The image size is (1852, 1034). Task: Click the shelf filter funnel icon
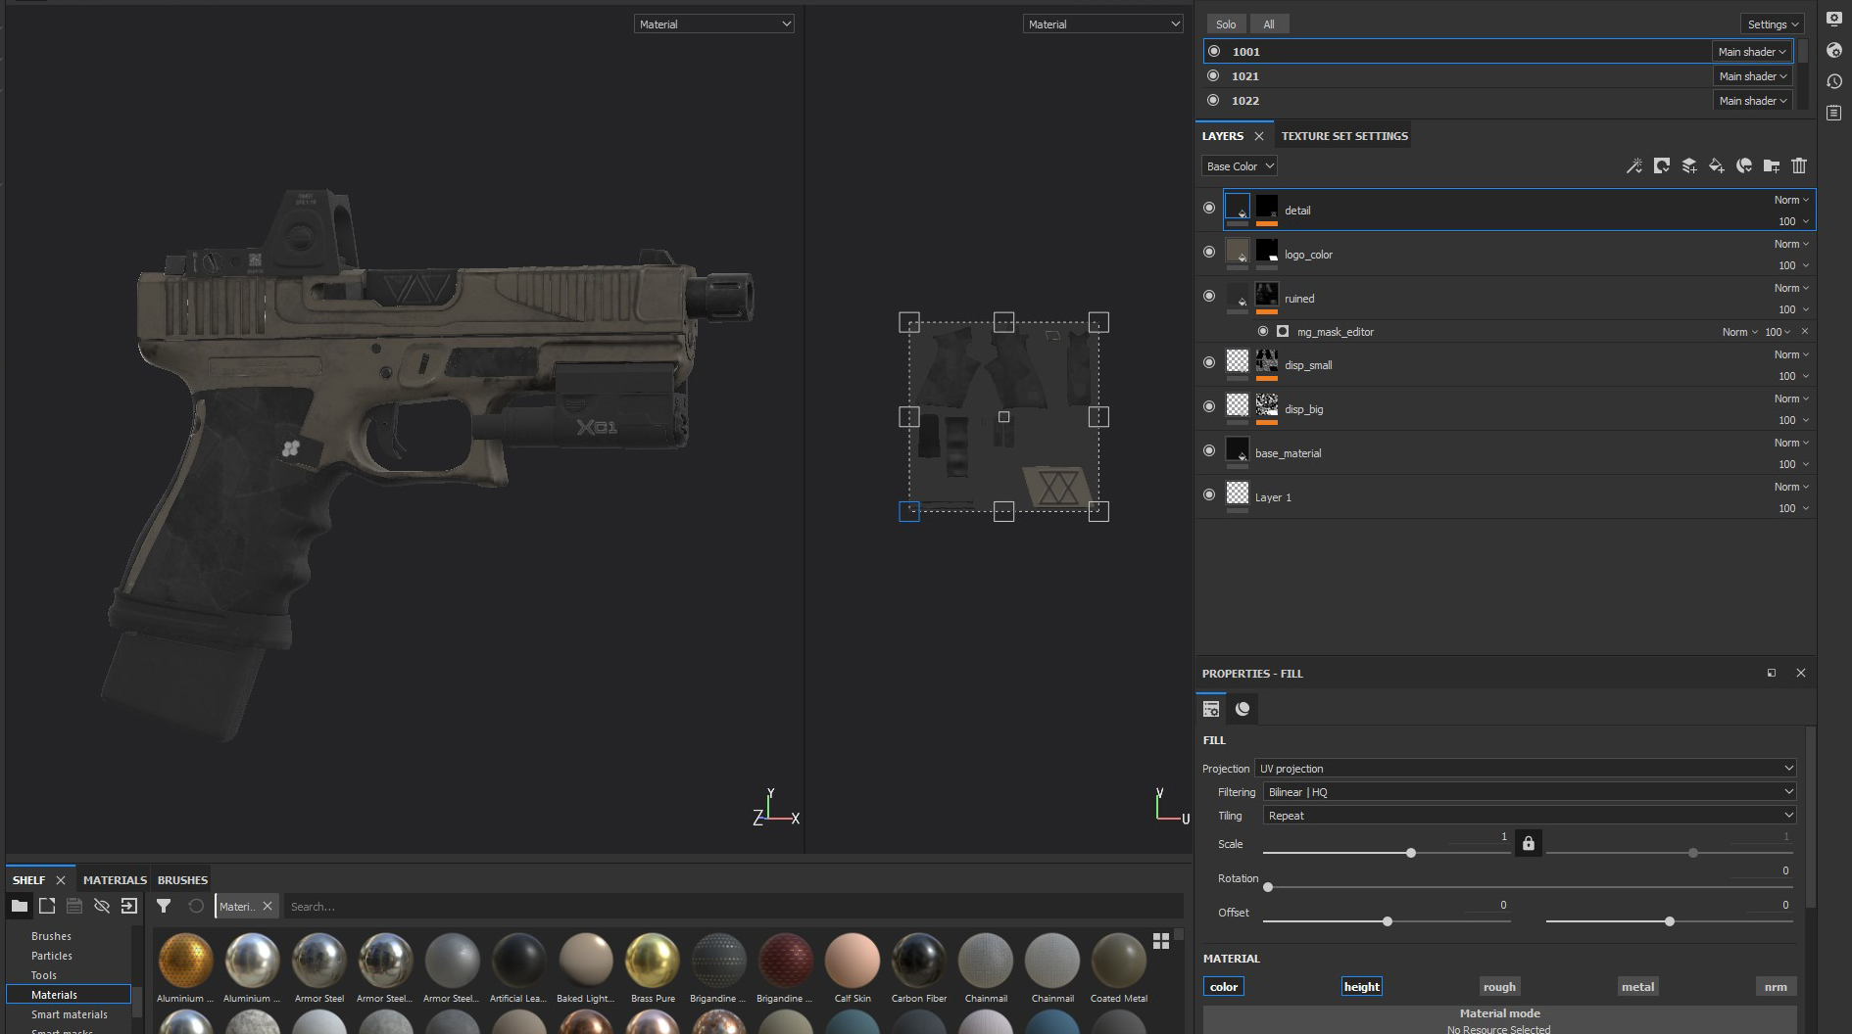tap(164, 907)
